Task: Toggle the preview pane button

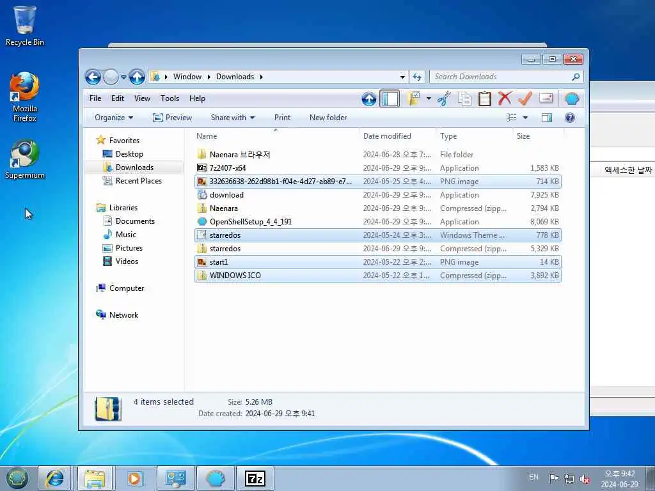Action: pyautogui.click(x=547, y=118)
